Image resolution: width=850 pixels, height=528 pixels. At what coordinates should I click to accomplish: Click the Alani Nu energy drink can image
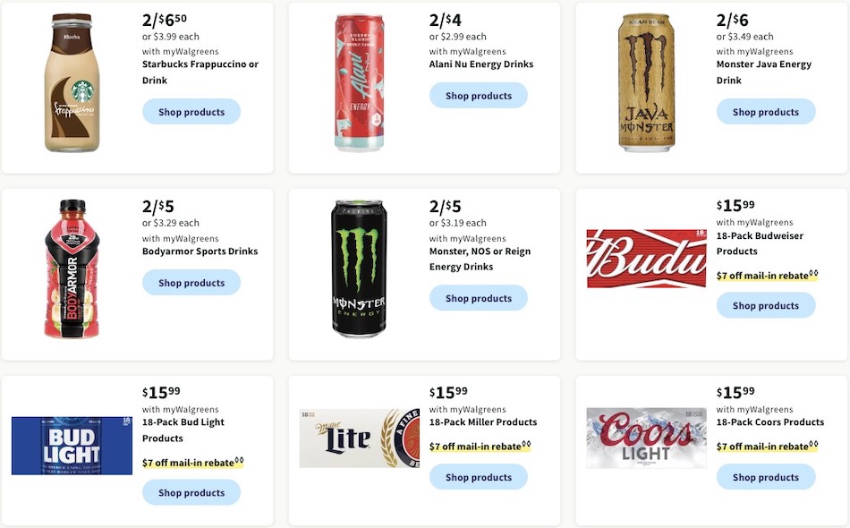(359, 81)
